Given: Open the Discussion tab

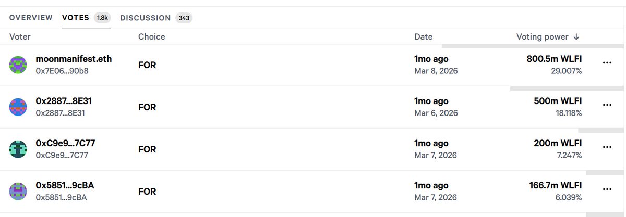Looking at the screenshot, I should coord(146,18).
